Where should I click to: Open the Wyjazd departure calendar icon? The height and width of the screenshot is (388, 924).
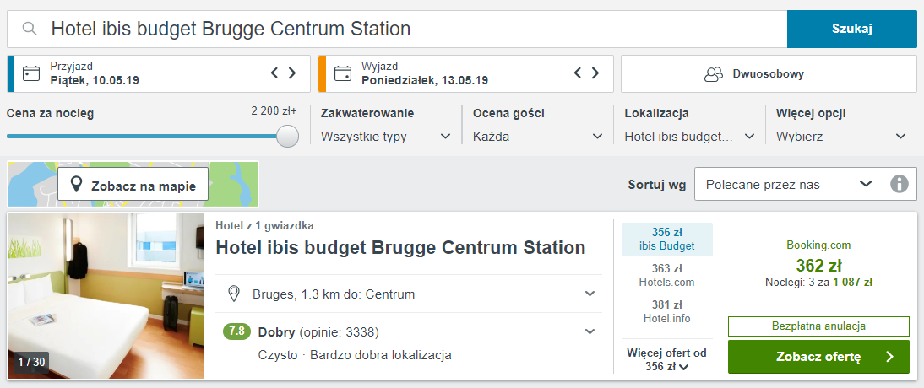pos(342,73)
